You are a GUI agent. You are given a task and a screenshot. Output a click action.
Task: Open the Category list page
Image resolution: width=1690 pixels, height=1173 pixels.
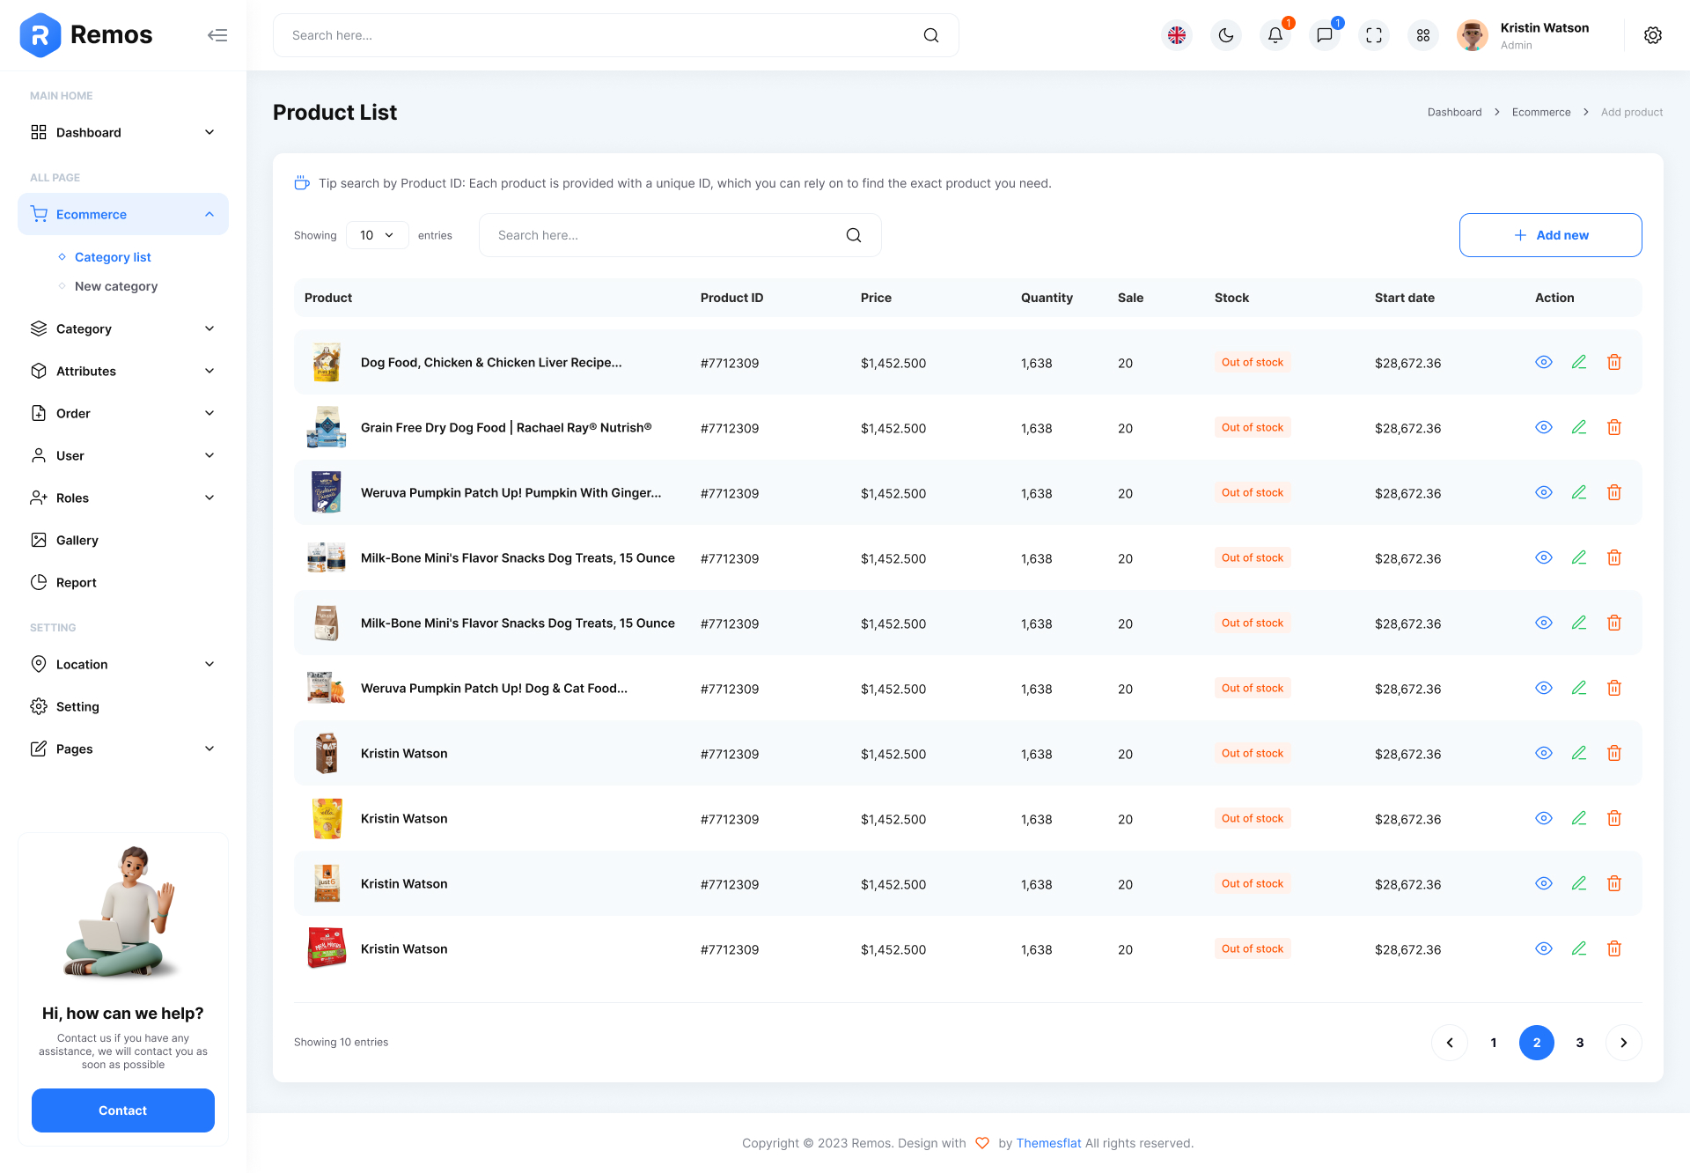(x=112, y=256)
